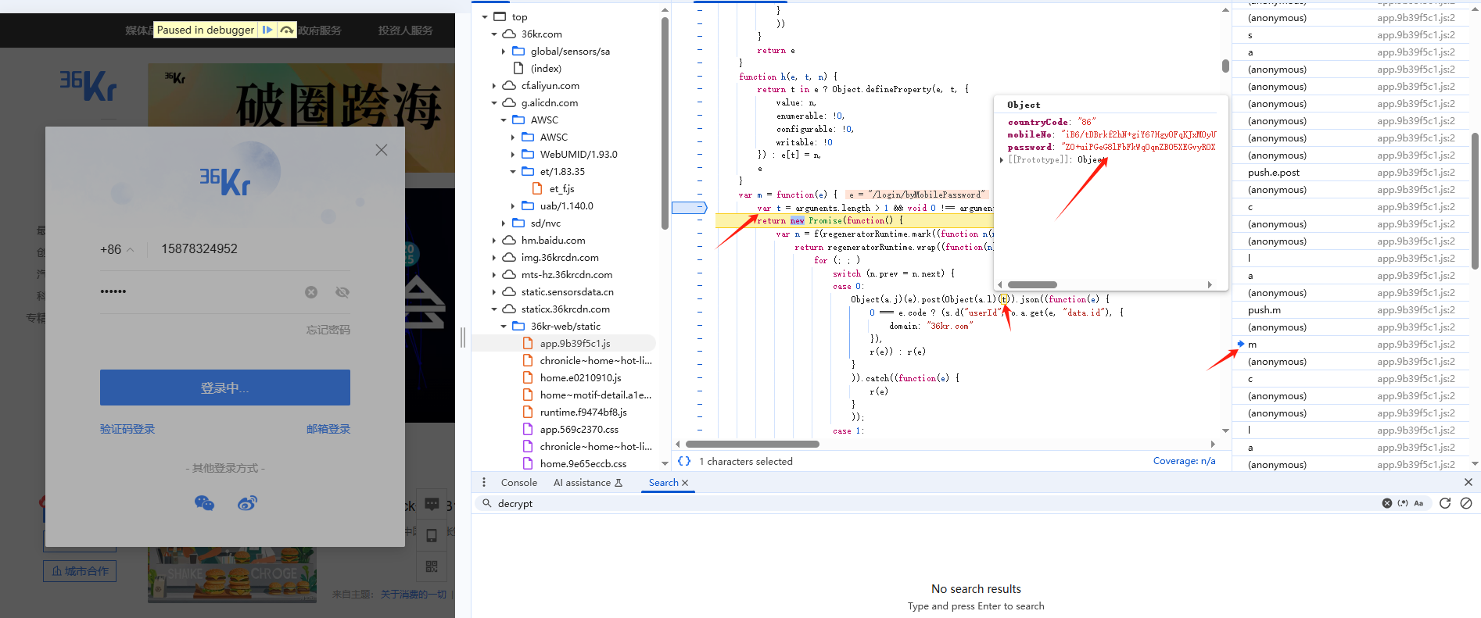The image size is (1481, 618).
Task: Click the Object popover horizontal scrollbar
Action: tap(1032, 284)
